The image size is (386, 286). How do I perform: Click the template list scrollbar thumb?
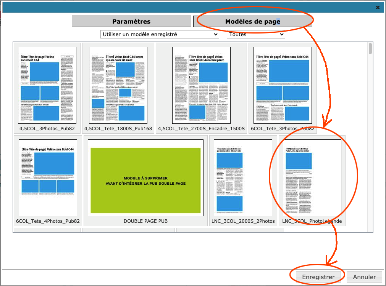tap(370, 49)
